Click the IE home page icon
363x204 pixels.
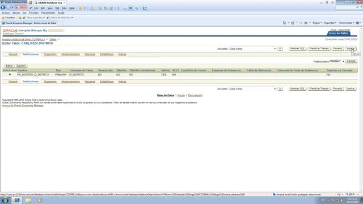(x=284, y=23)
